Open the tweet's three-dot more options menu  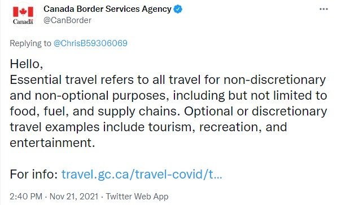click(323, 9)
